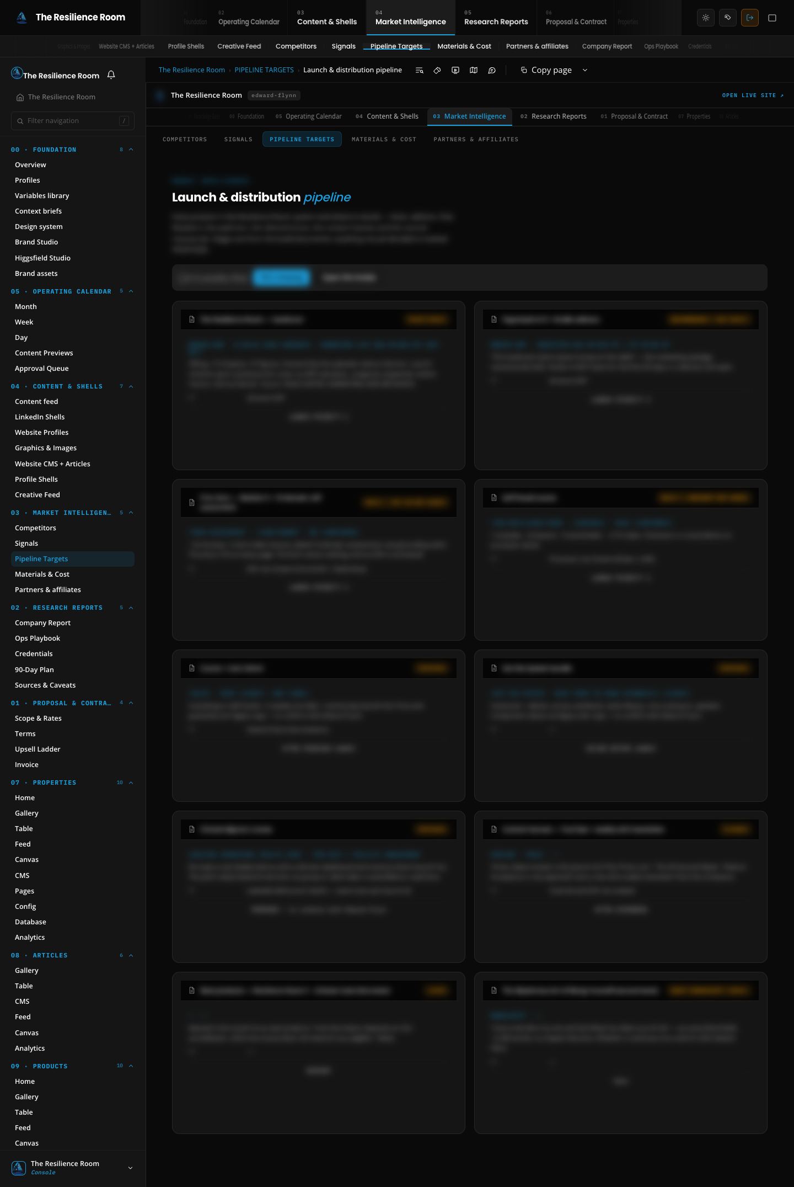Open notifications bell in sidebar
This screenshot has width=794, height=1187.
pyautogui.click(x=111, y=75)
